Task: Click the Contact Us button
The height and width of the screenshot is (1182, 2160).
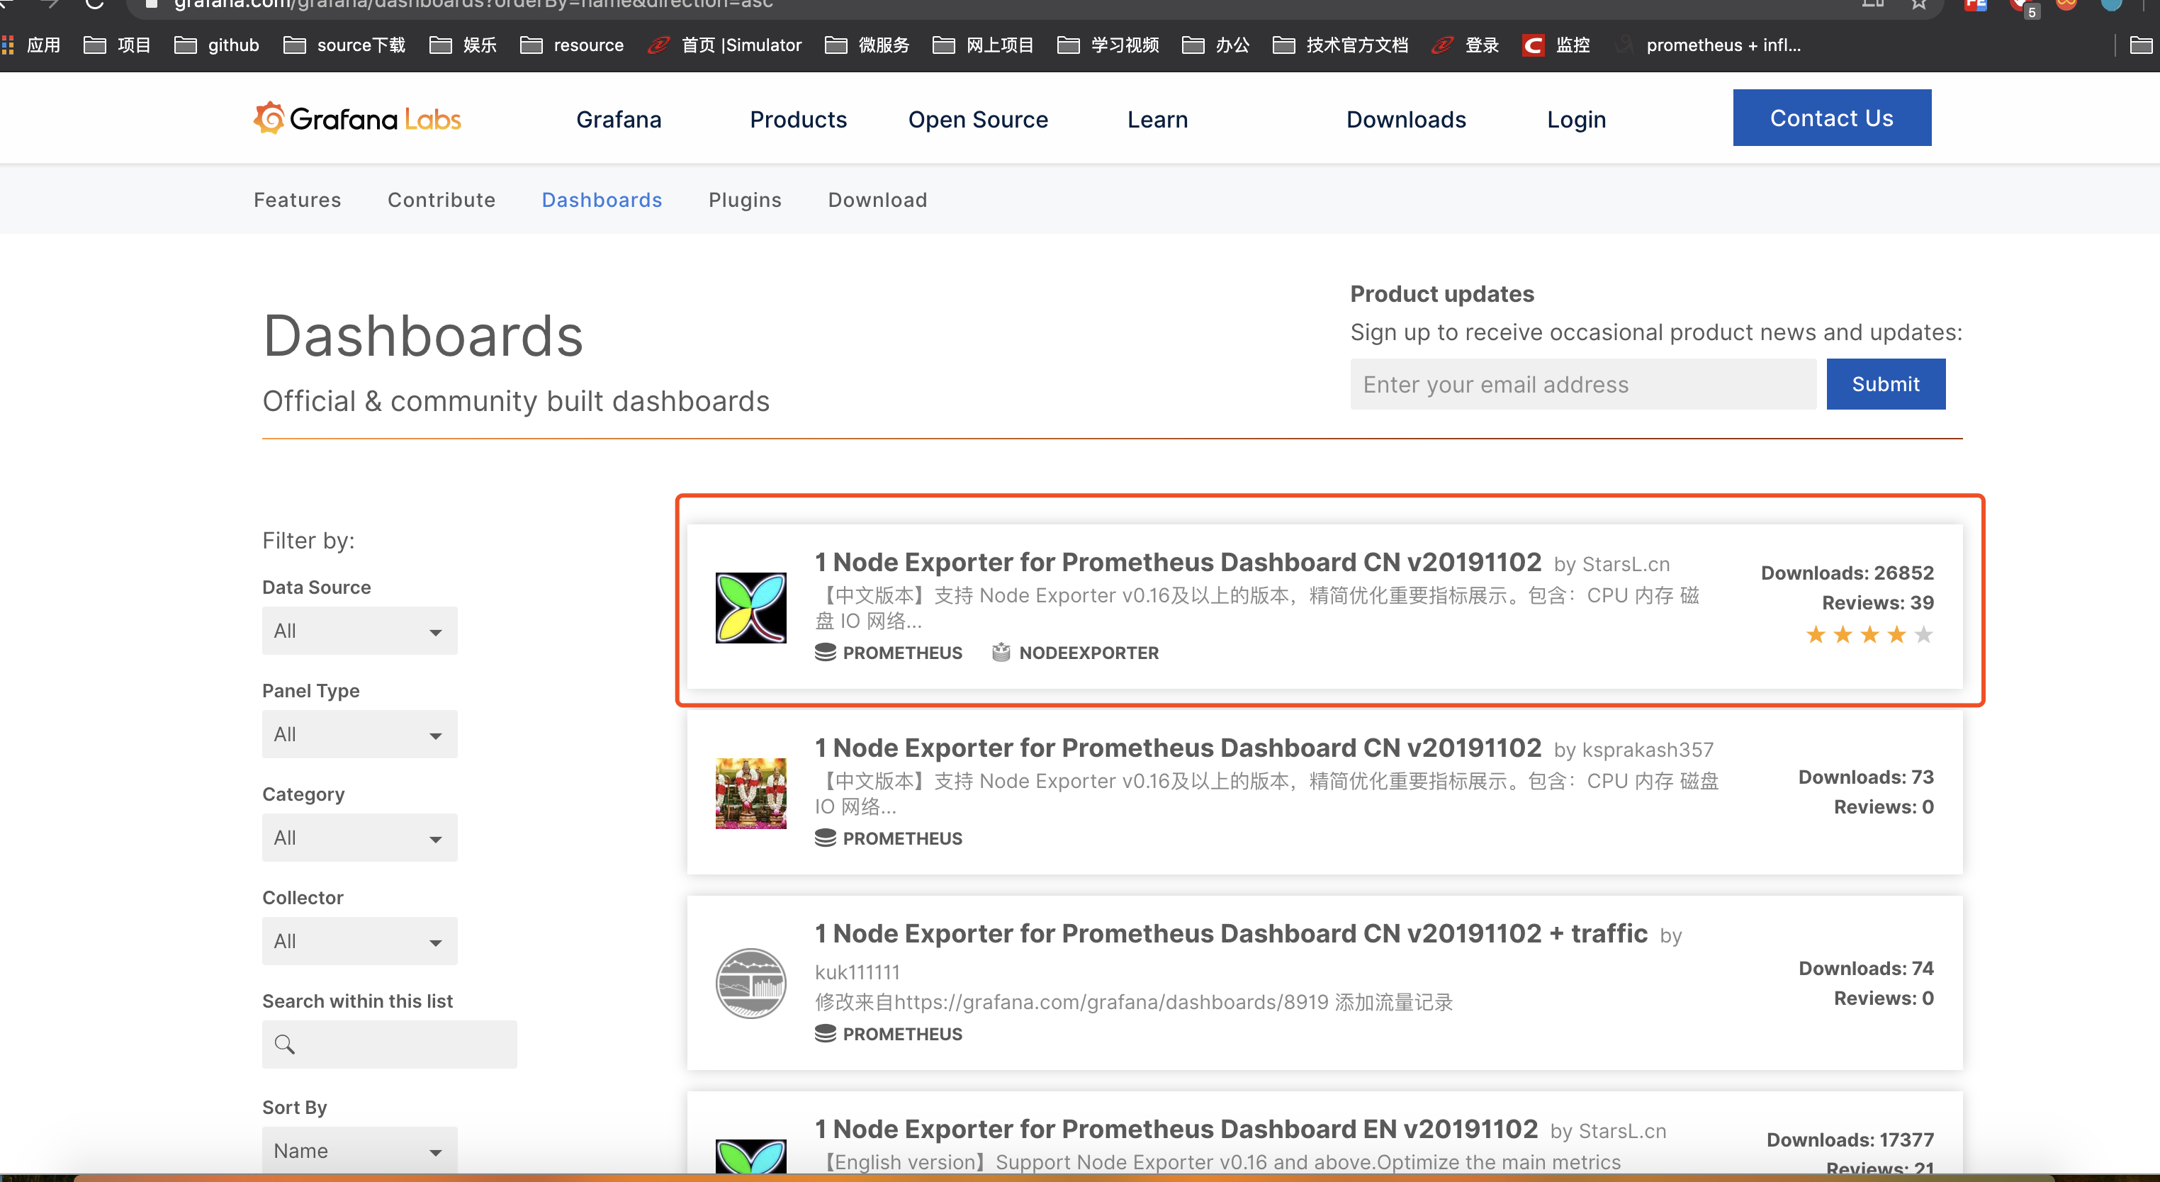Action: tap(1831, 118)
